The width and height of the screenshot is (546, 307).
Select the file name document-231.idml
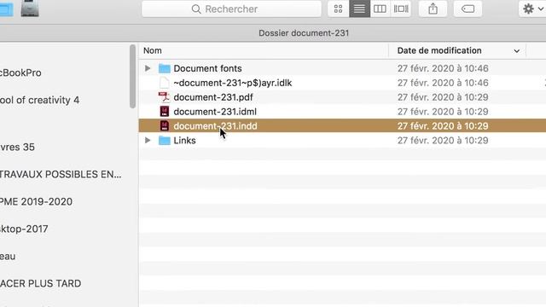click(x=215, y=112)
